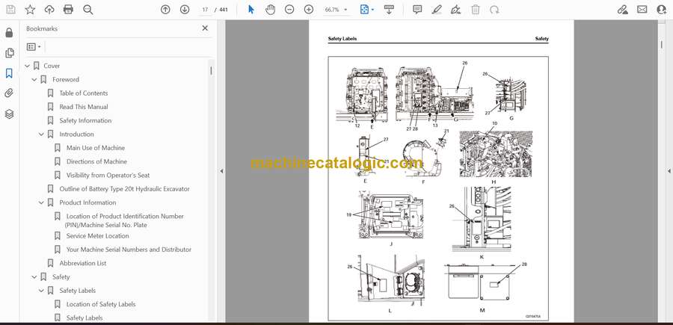Click the bookmarks panel scrollbar

point(211,71)
